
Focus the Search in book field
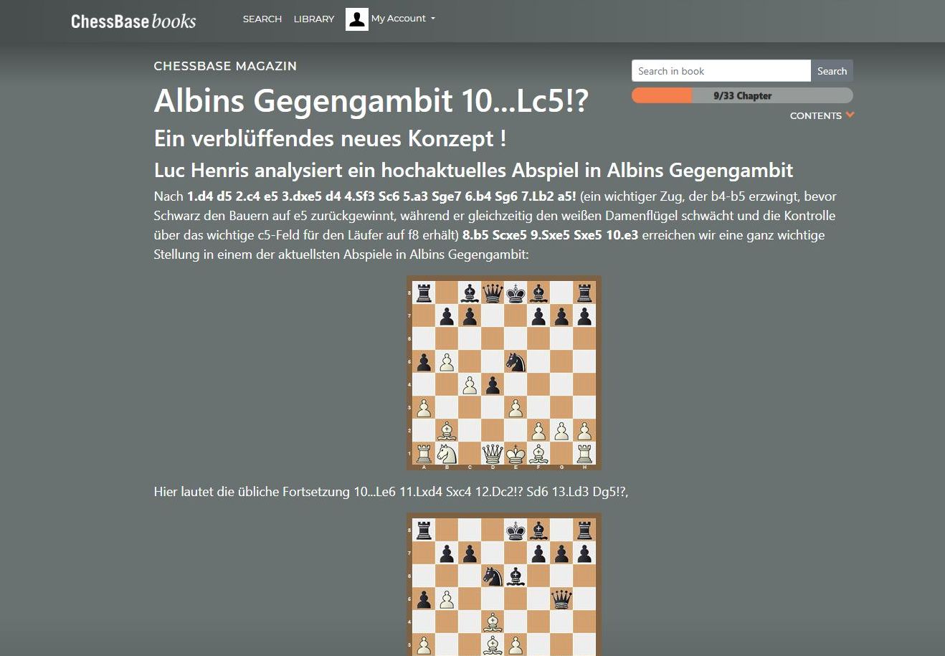coord(721,71)
